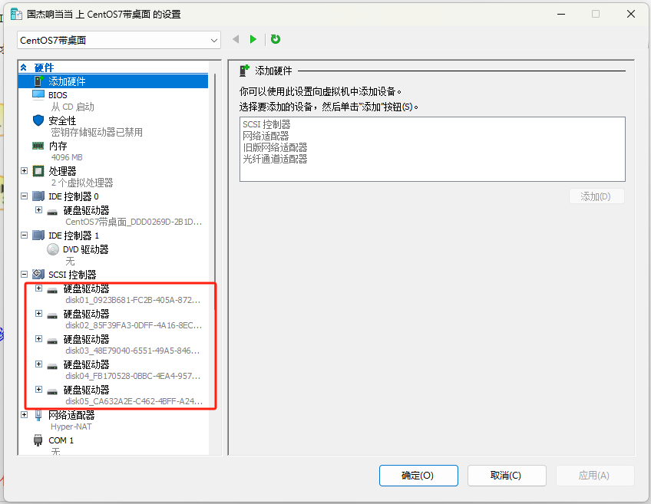Click the disk03_48E79040 file name text
The width and height of the screenshot is (651, 504).
pos(133,351)
